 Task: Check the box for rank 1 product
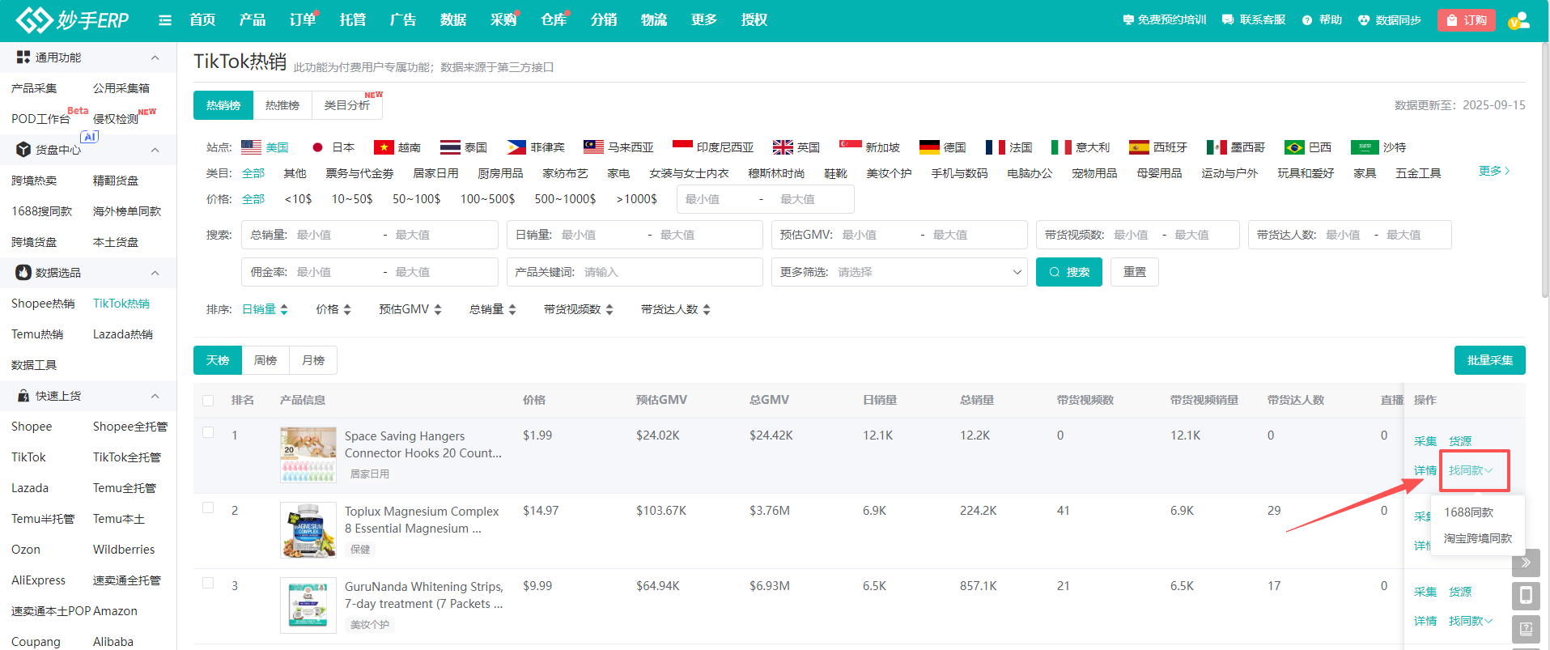(x=208, y=432)
